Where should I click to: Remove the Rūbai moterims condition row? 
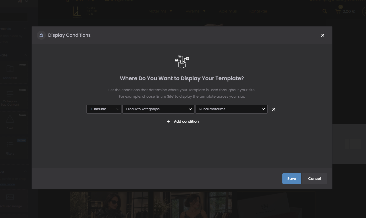click(x=274, y=109)
